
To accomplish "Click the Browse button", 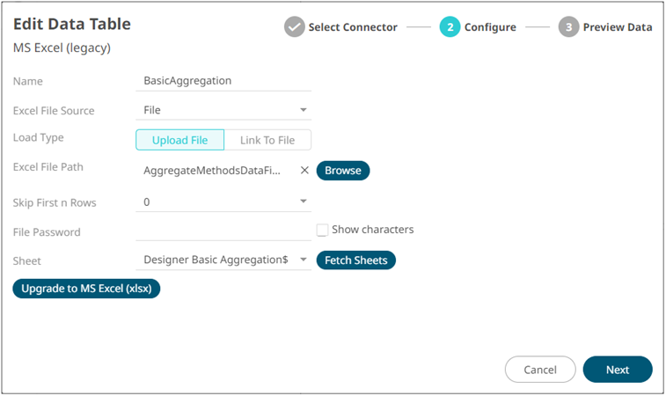I will click(343, 171).
